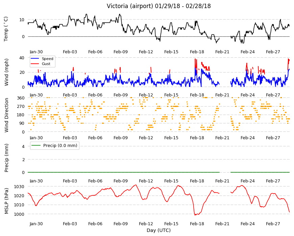Click the Precip (mm) axis label
Screen dimensions: 294x236
pos(6,158)
